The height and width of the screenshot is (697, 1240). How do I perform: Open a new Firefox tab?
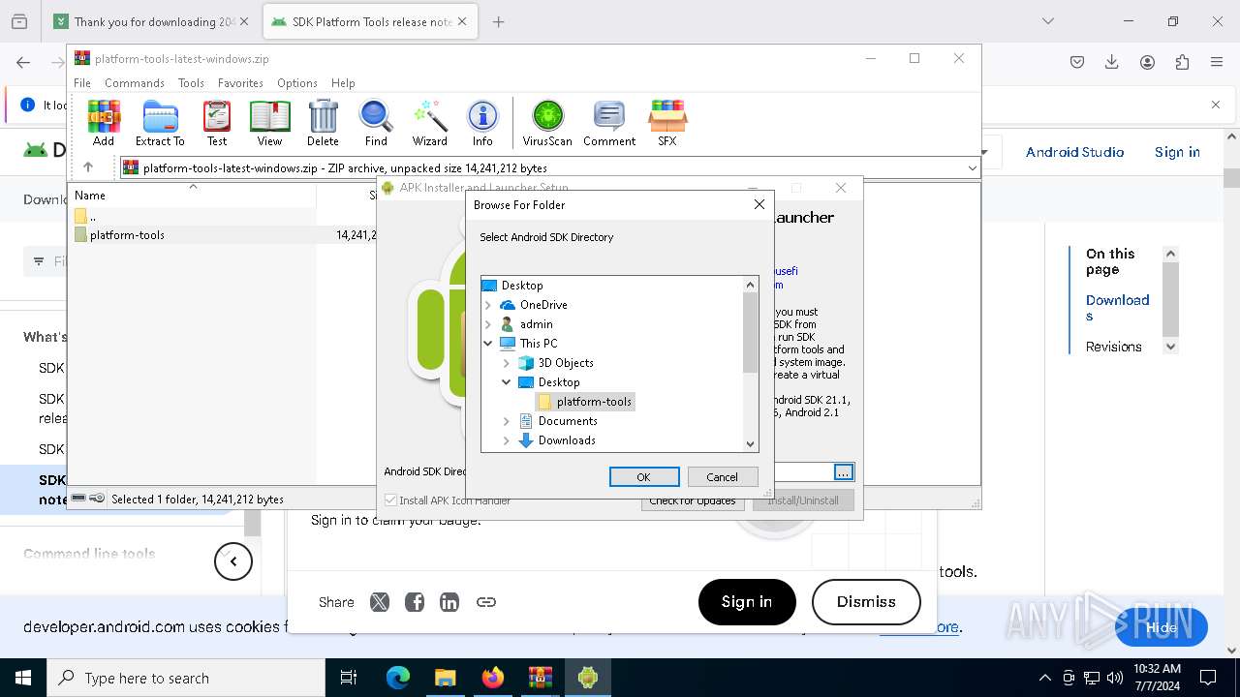point(498,21)
